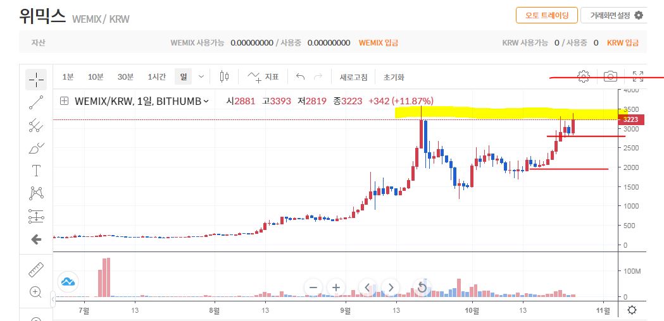Expand the WEMIX/KRW legend plus box
Image resolution: width=664 pixels, height=321 pixels.
[x=64, y=101]
